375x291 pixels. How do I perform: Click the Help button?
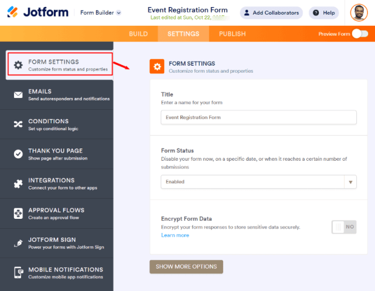click(324, 13)
